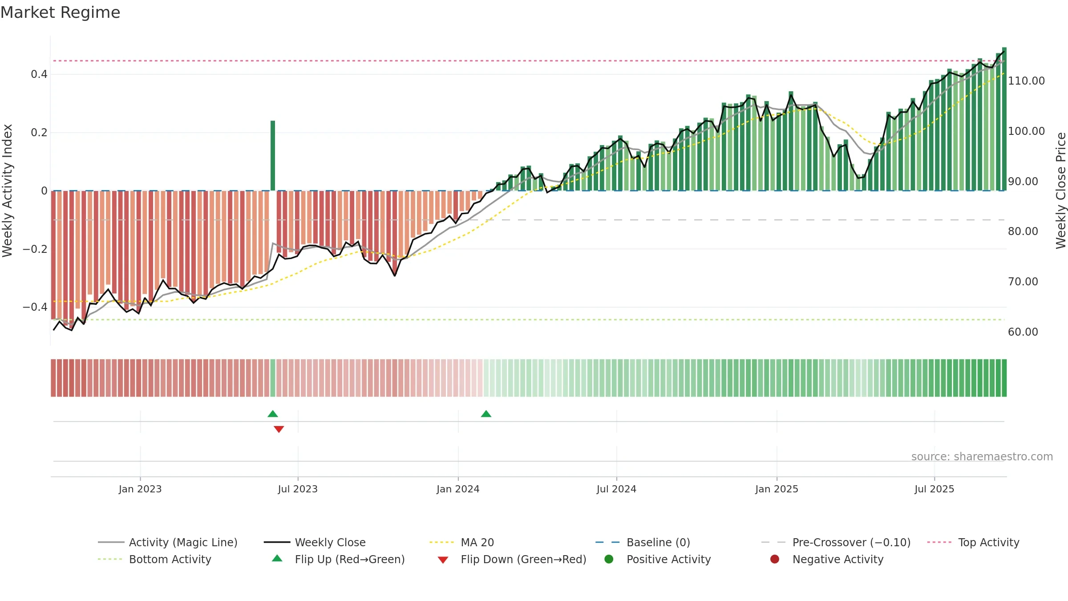Click the Jan 2025 axis label
This screenshot has height=601, width=1068.
click(777, 489)
